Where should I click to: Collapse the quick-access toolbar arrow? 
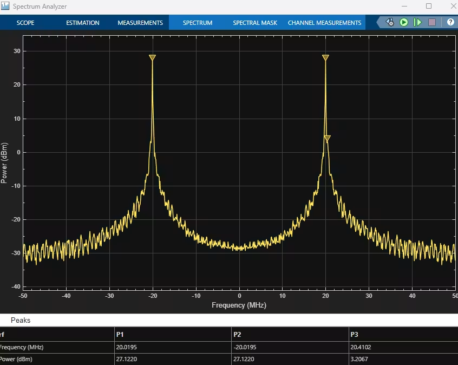click(x=380, y=23)
